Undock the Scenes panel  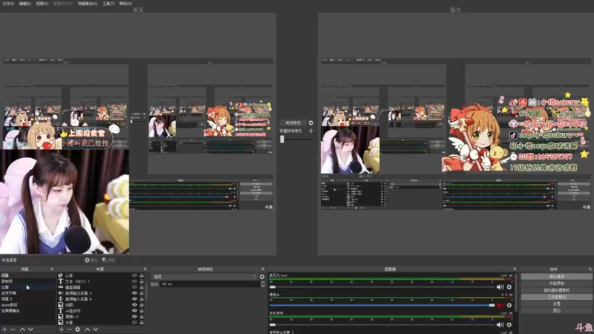52,269
